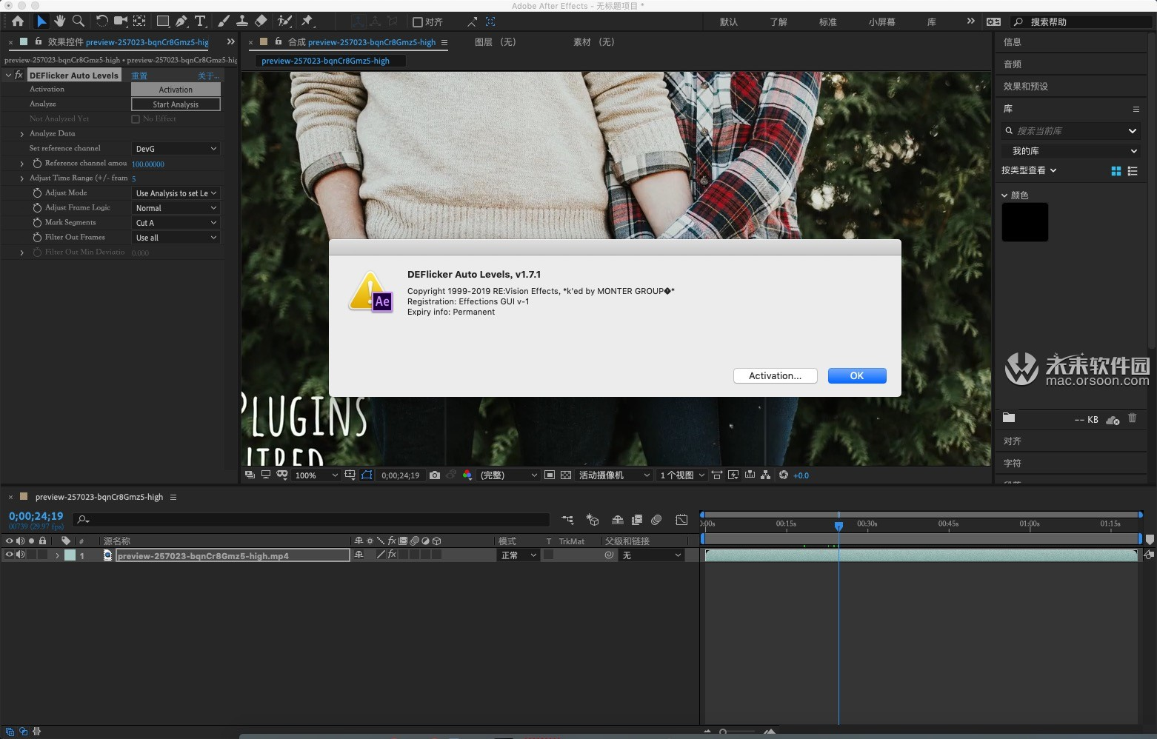This screenshot has height=739, width=1157.
Task: Enable motion blur switch in timeline header
Action: (x=656, y=520)
